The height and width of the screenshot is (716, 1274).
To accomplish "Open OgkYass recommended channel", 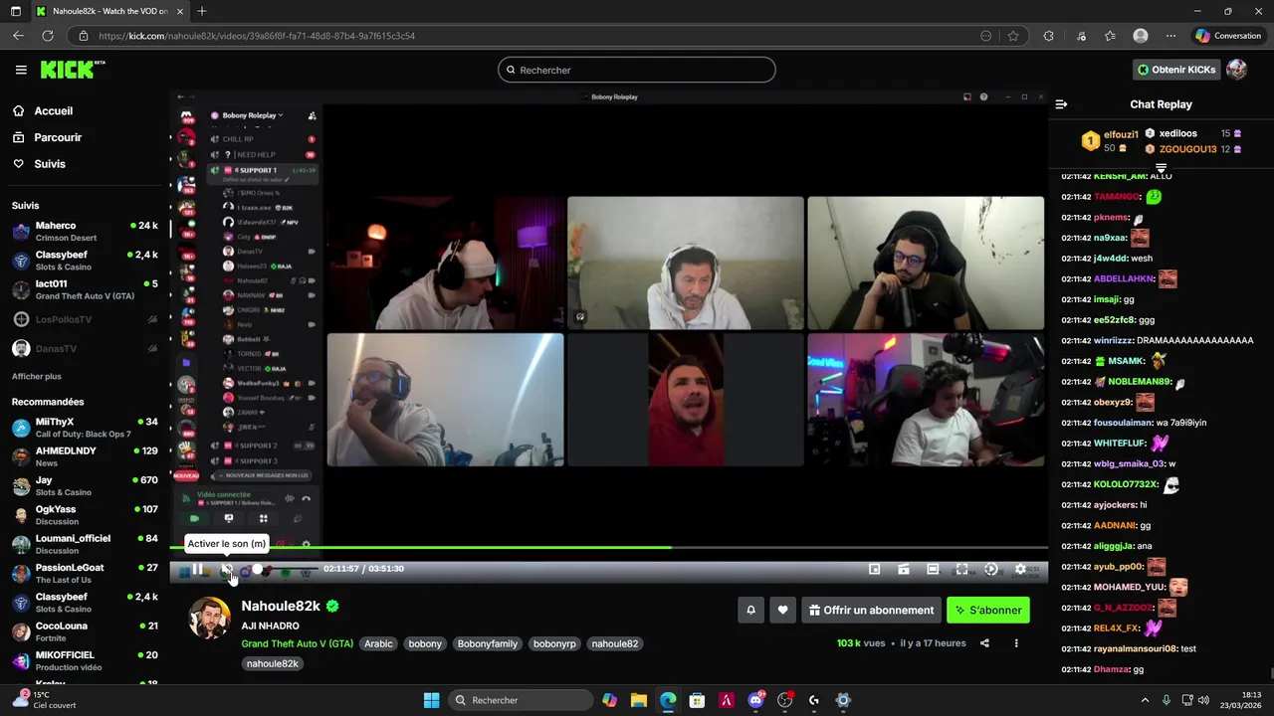I will [x=85, y=515].
